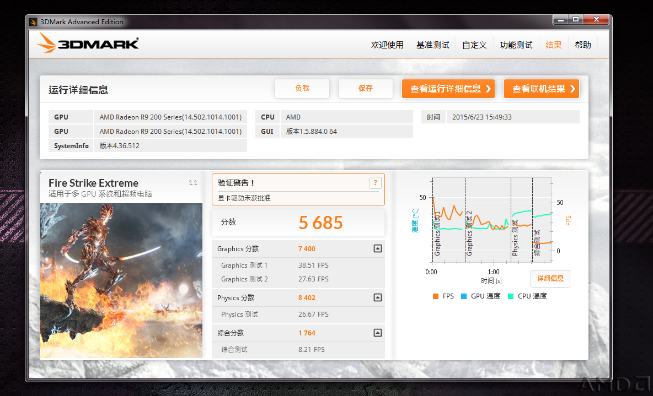Click the 27.63 FPS result
The image size is (653, 396).
[x=313, y=279]
